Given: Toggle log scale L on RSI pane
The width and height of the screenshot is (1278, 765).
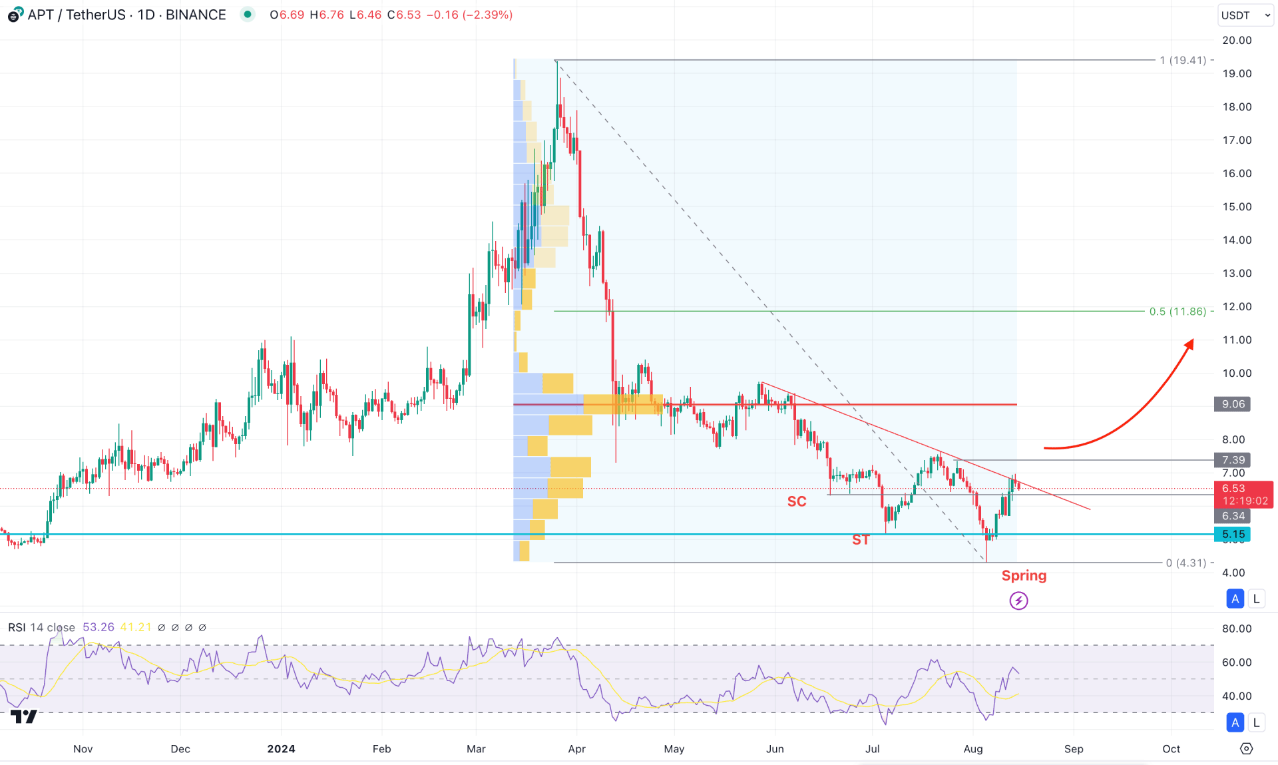Looking at the screenshot, I should (x=1256, y=722).
